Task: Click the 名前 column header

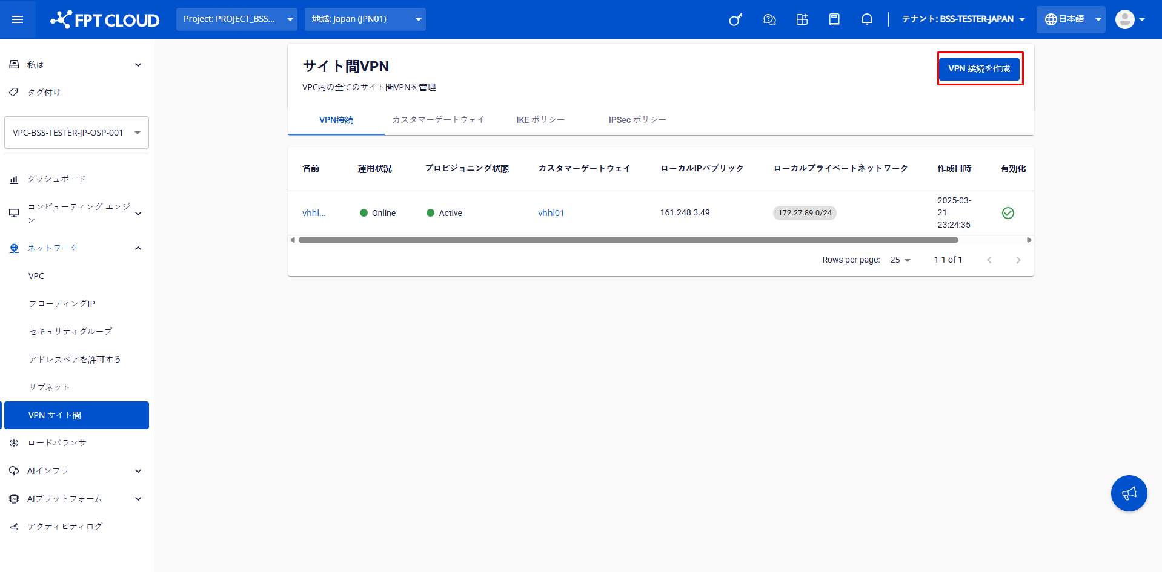Action: (311, 168)
